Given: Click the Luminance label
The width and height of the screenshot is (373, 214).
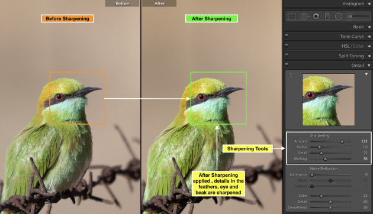Looking at the screenshot, I should point(298,174).
